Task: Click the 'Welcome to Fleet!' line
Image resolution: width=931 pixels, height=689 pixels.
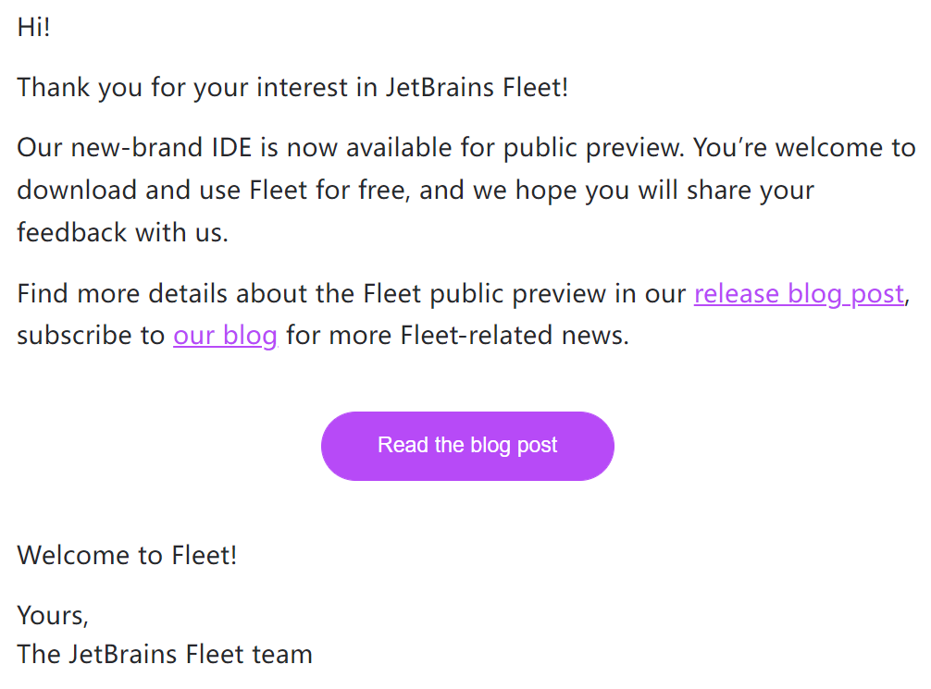Action: [x=127, y=556]
